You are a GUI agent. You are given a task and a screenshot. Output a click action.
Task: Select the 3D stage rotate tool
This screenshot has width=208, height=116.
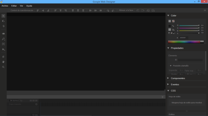tap(3, 26)
